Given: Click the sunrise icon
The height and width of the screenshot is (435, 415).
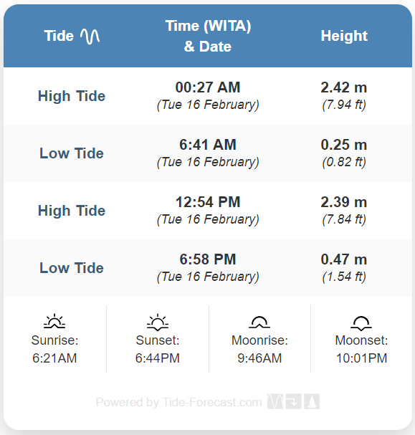Looking at the screenshot, I should coord(54,321).
